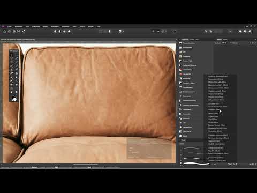Switch to the Anpassung panel tab
Image resolution: width=257 pixels, height=193 pixels.
(185, 40)
